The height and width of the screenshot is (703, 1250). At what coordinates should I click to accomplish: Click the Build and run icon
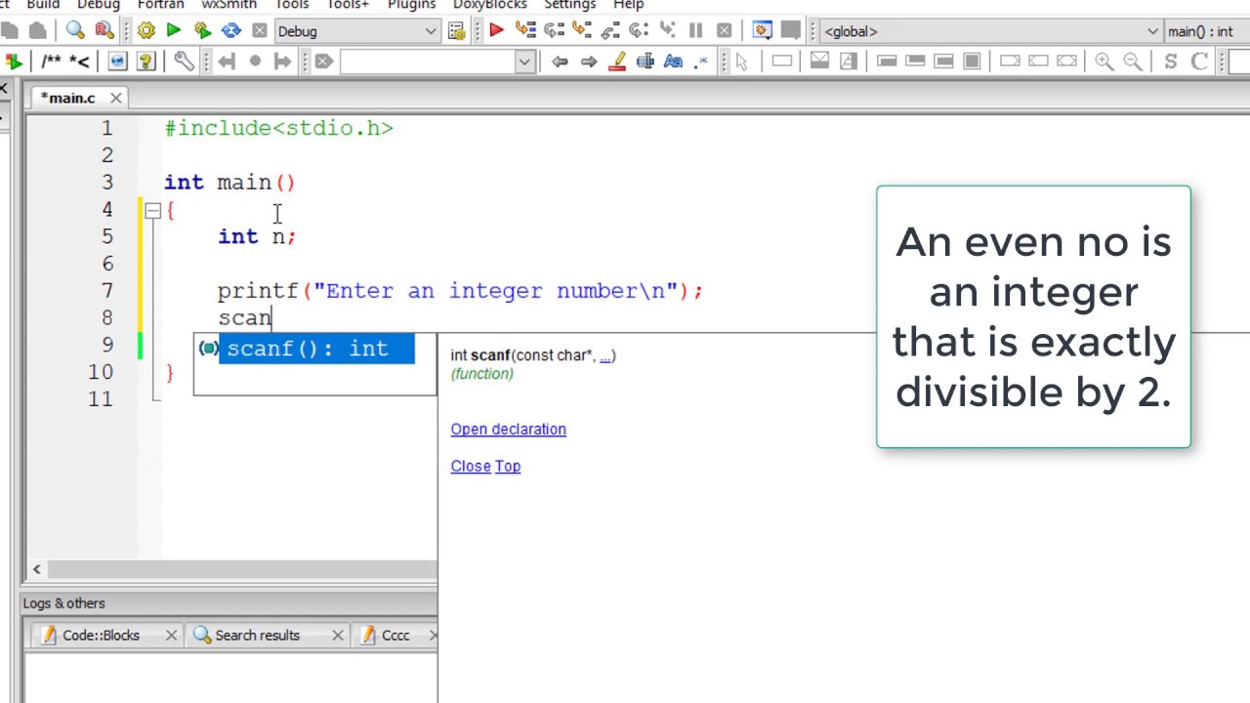202,31
